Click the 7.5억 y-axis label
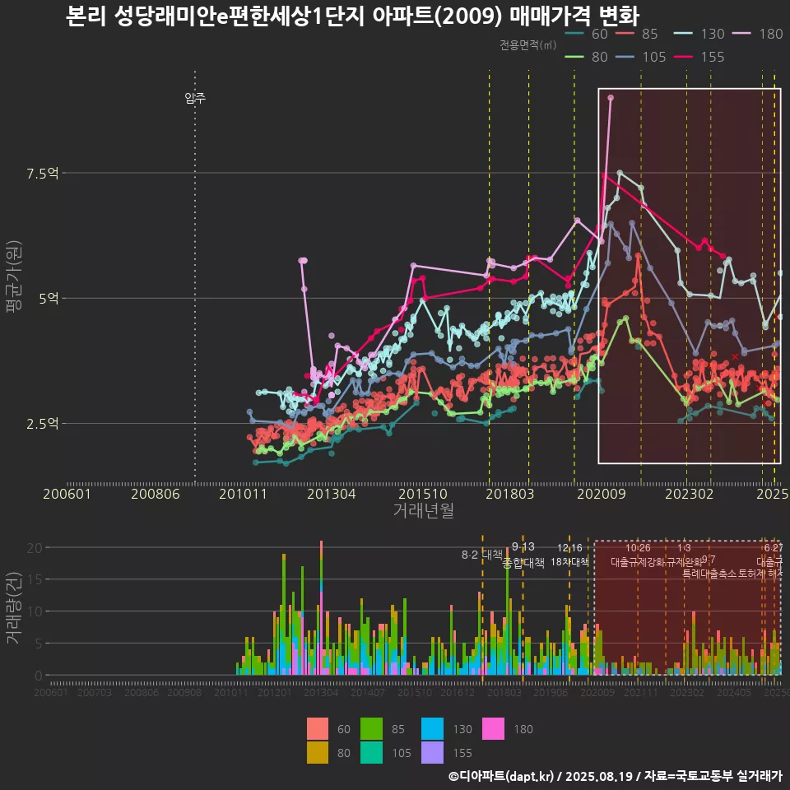Screen dimensions: 790x790 (x=43, y=174)
